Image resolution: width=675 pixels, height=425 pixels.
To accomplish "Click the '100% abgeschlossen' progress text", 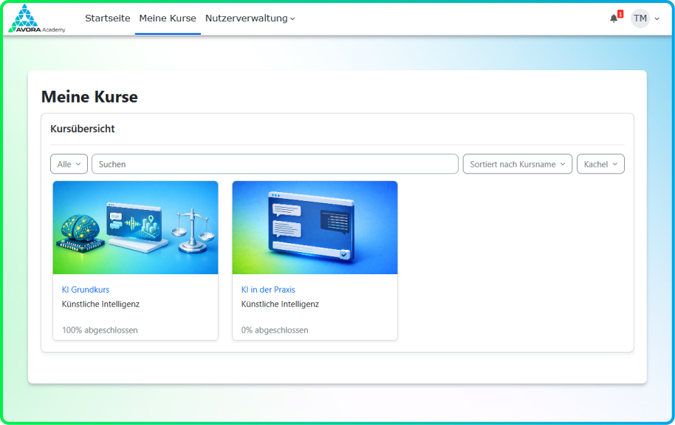I will tap(100, 330).
